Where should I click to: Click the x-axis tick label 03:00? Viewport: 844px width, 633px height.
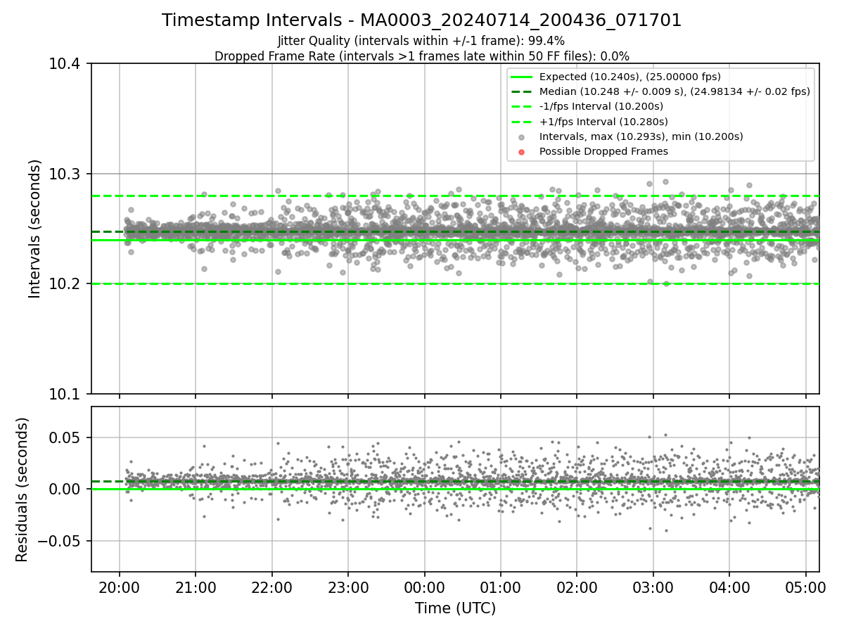653,587
